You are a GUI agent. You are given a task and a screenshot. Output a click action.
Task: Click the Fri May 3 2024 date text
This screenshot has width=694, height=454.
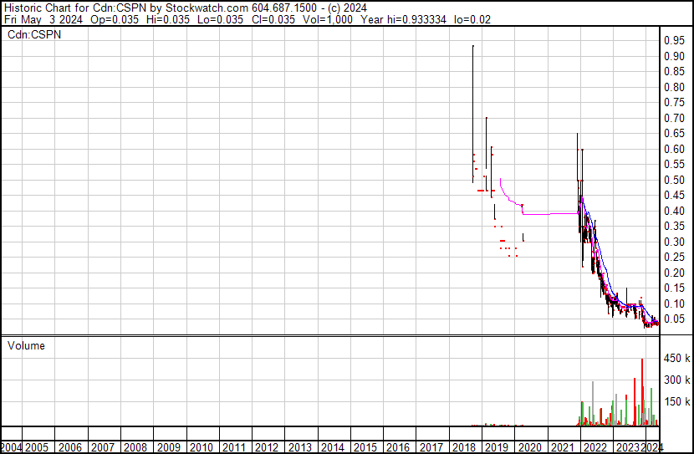click(37, 21)
